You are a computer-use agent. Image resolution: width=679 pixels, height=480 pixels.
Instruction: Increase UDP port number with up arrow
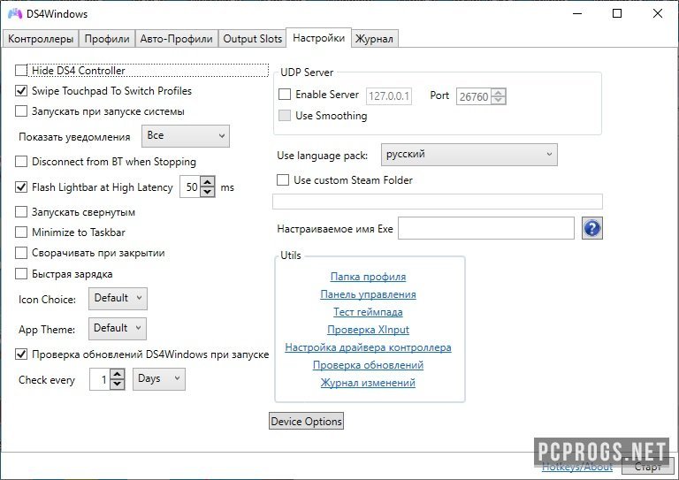(x=500, y=92)
